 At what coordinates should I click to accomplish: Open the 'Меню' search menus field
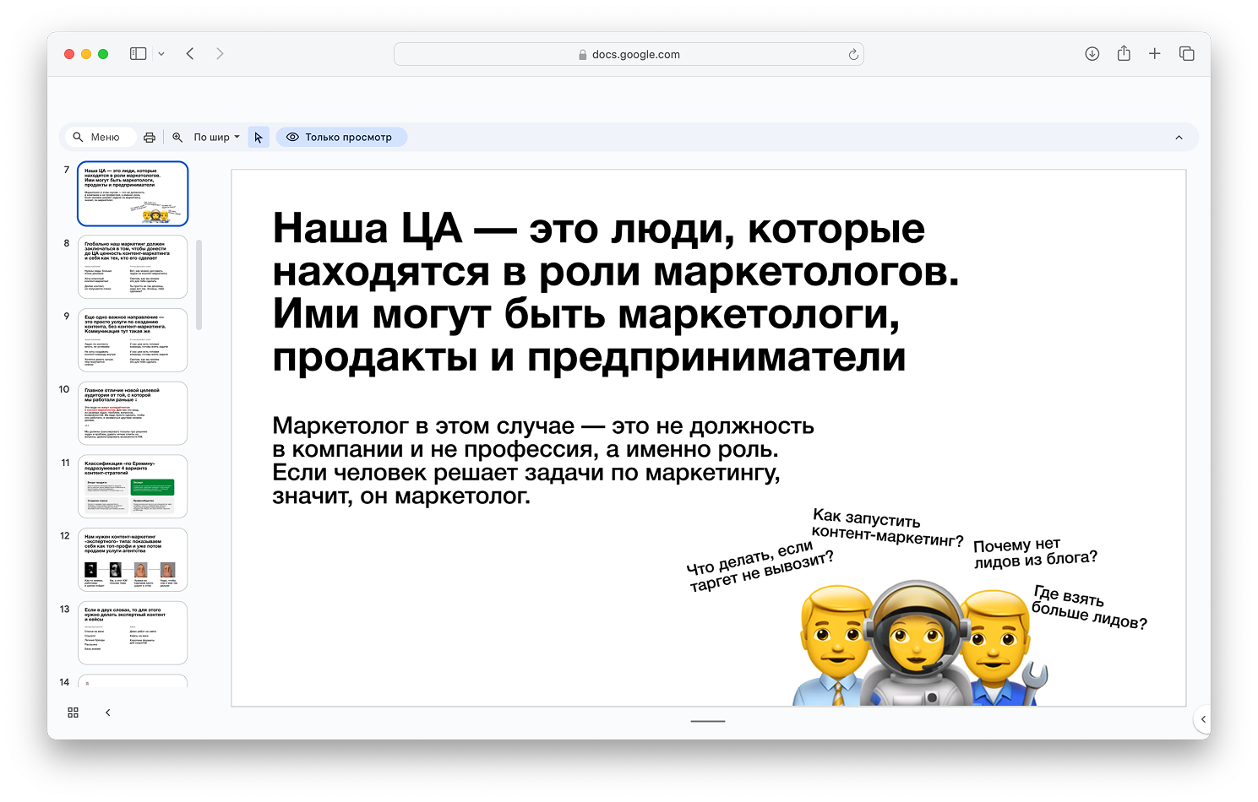point(101,138)
